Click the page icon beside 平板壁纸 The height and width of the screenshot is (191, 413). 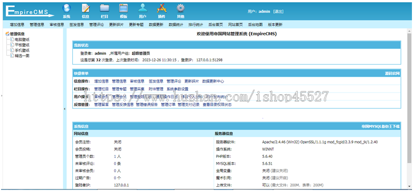[x=12, y=45]
